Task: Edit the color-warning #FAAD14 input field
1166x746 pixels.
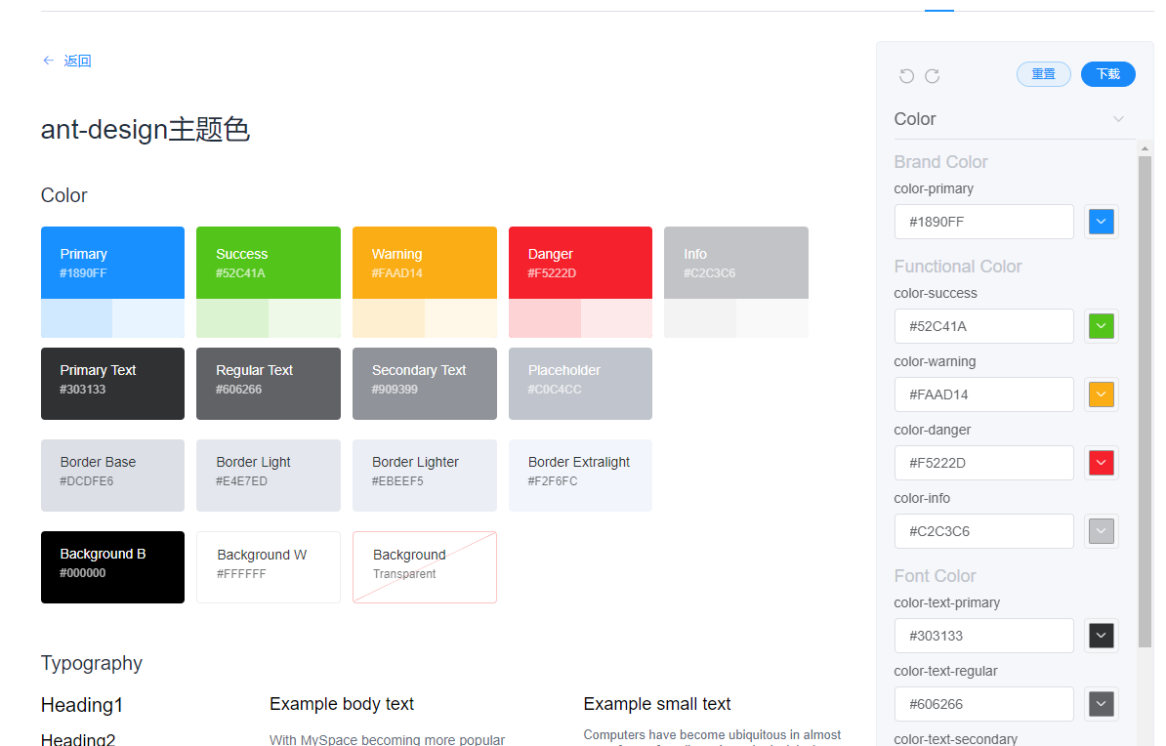Action: point(983,394)
